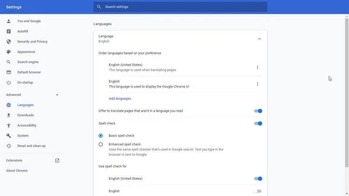Focus the Search settings field
Screen dimensions: 349x196
(x=181, y=7)
